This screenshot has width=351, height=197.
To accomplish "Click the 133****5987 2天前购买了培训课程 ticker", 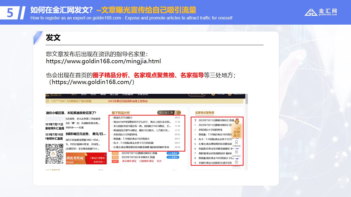I will pos(71,101).
